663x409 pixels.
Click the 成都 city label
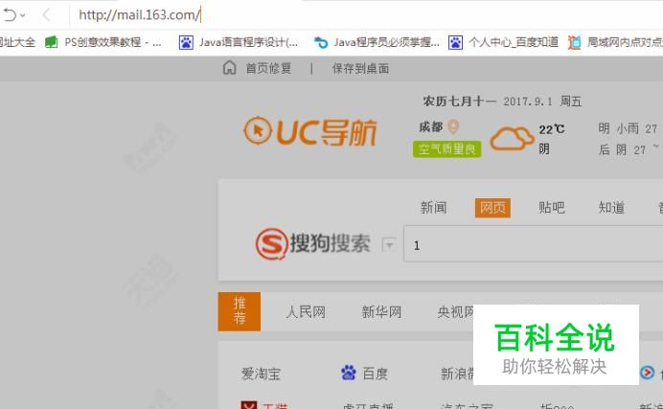(x=430, y=126)
